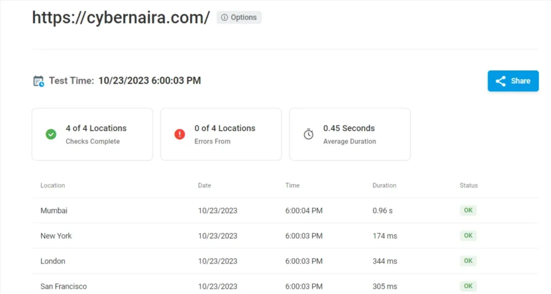Screen dimensions: 551x294
Task: Click the 0.96 s duration for Mumbai
Action: pos(383,211)
